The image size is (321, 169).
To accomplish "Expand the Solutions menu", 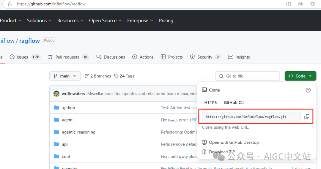I will pyautogui.click(x=39, y=20).
